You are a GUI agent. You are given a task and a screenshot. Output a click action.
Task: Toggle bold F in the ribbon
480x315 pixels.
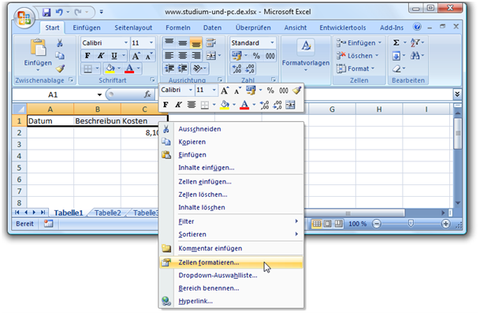87,56
